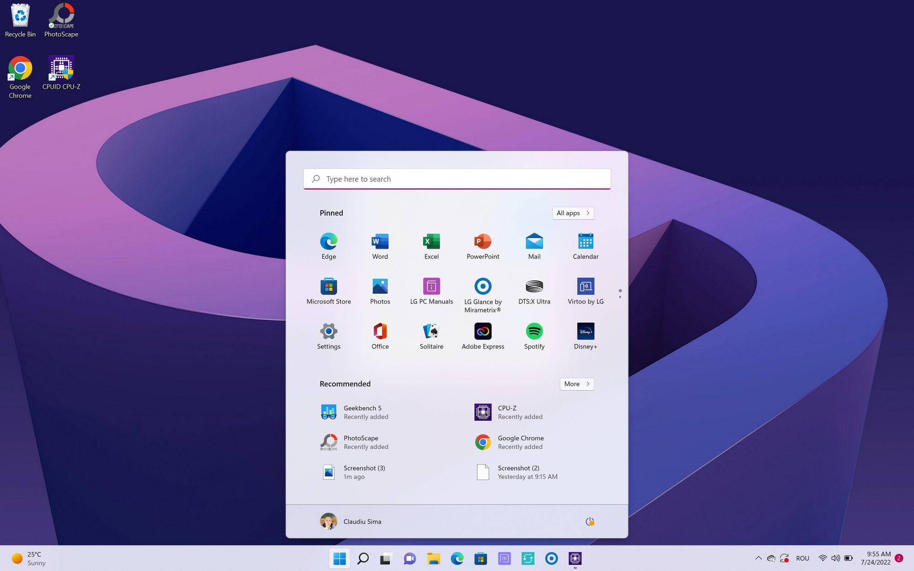This screenshot has width=914, height=571.
Task: Open the weather widget 25°C Sunny
Action: pos(29,558)
